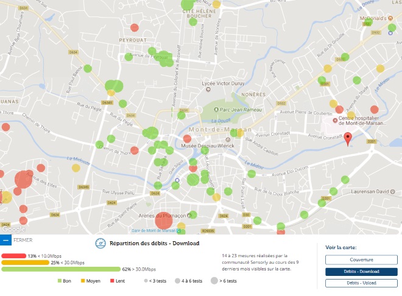Select the Débits - Download map
The image size is (402, 296).
click(x=361, y=272)
